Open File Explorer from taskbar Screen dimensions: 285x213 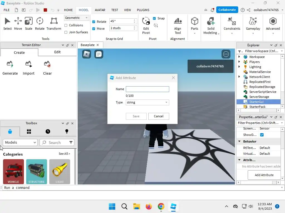pyautogui.click(x=136, y=206)
